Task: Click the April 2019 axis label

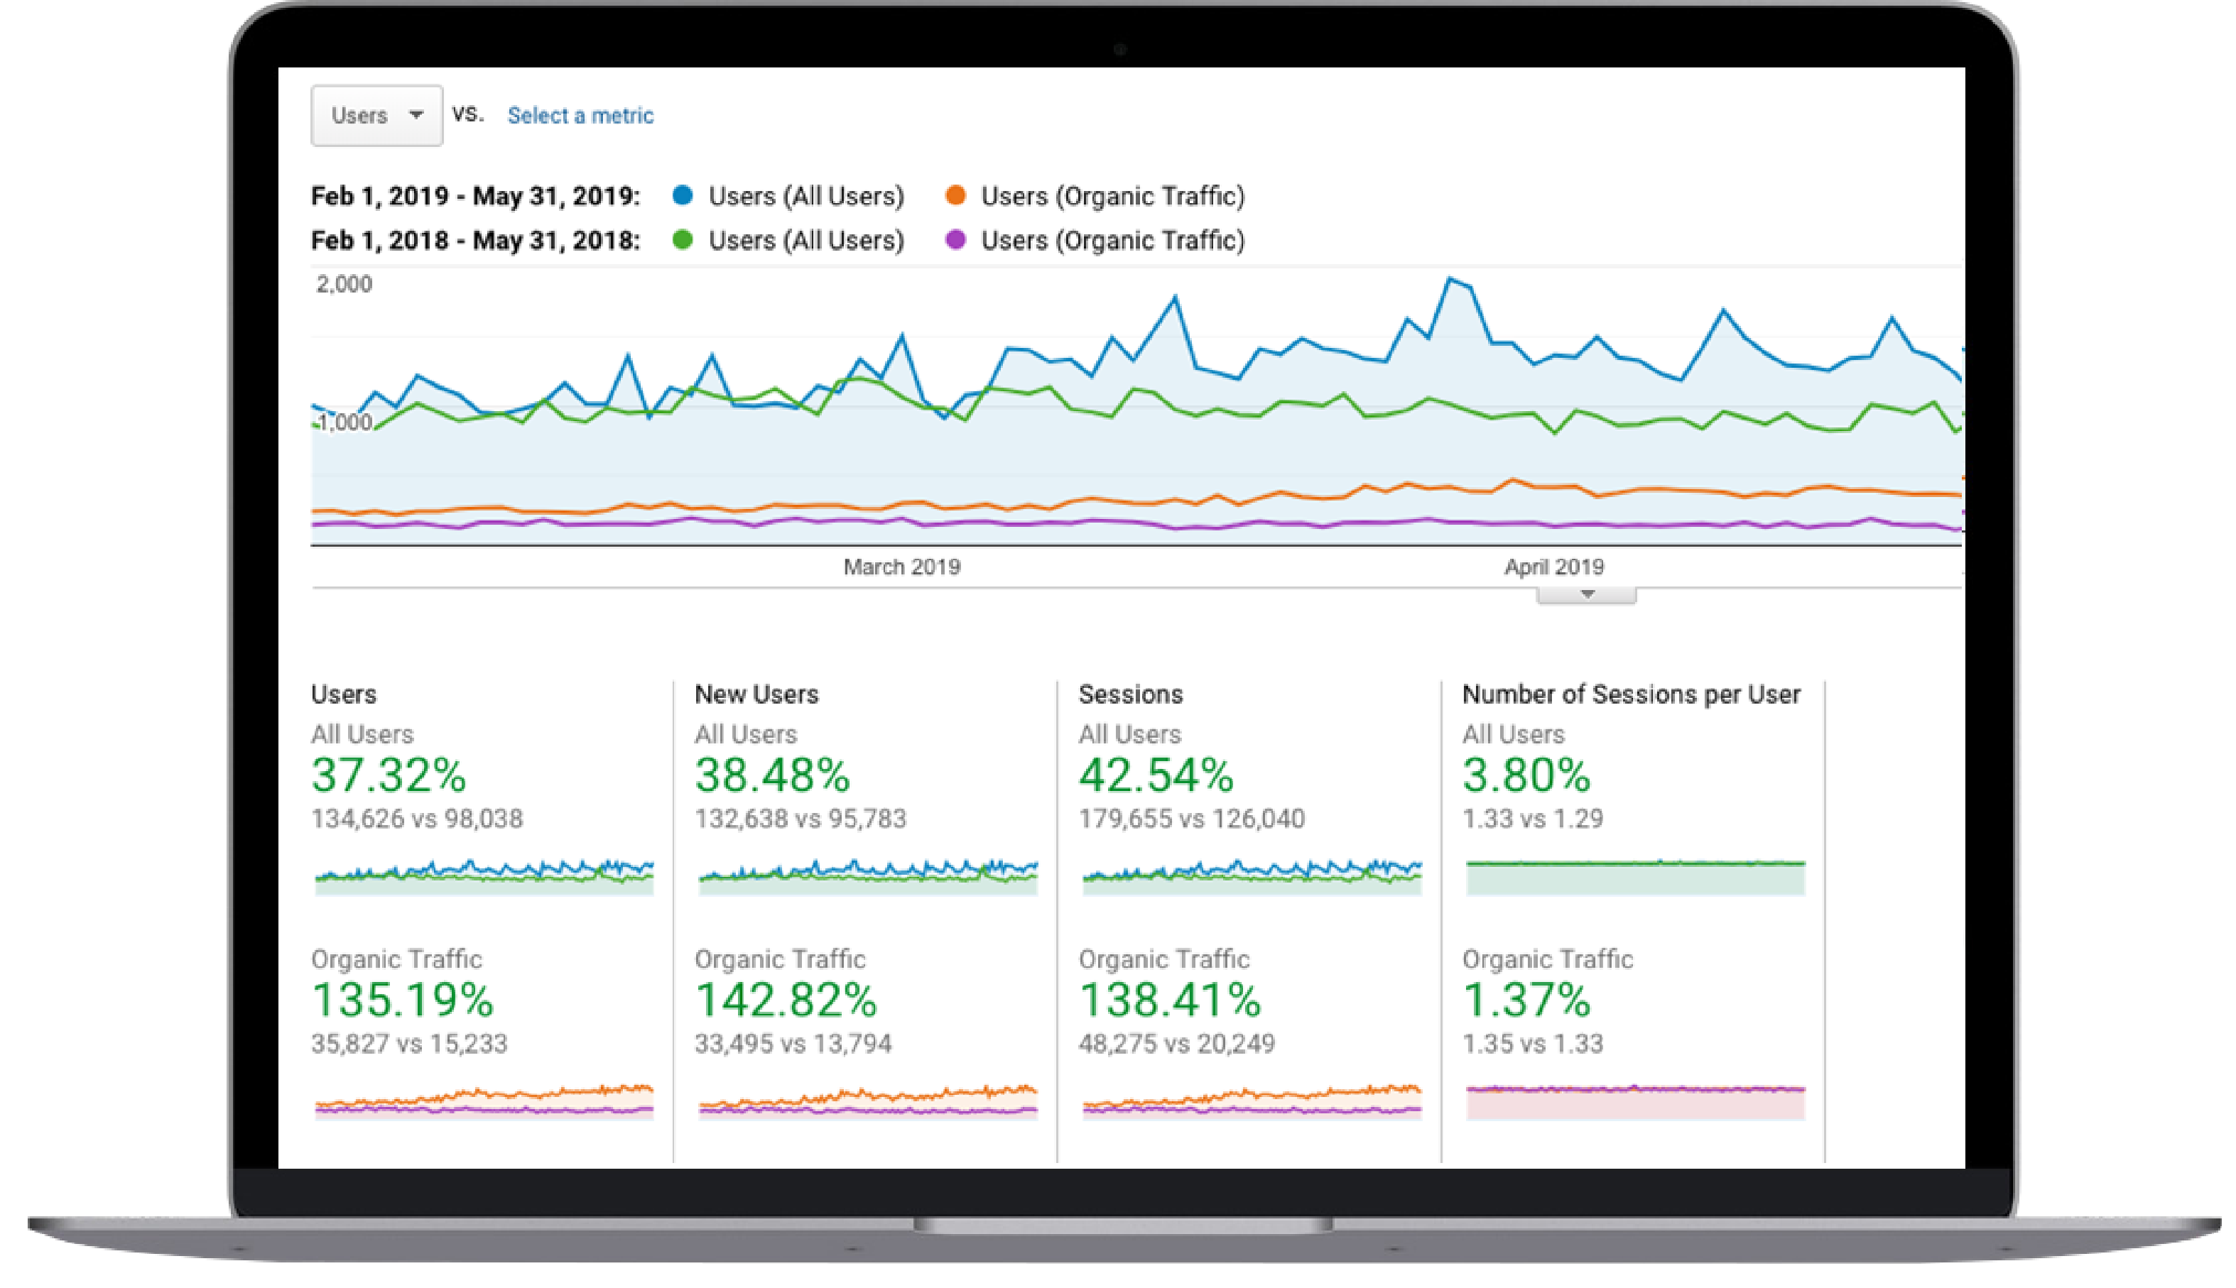Action: [1554, 567]
